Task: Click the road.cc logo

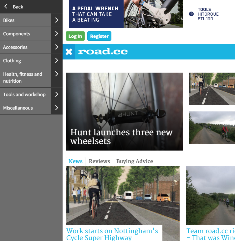Action: pyautogui.click(x=103, y=51)
